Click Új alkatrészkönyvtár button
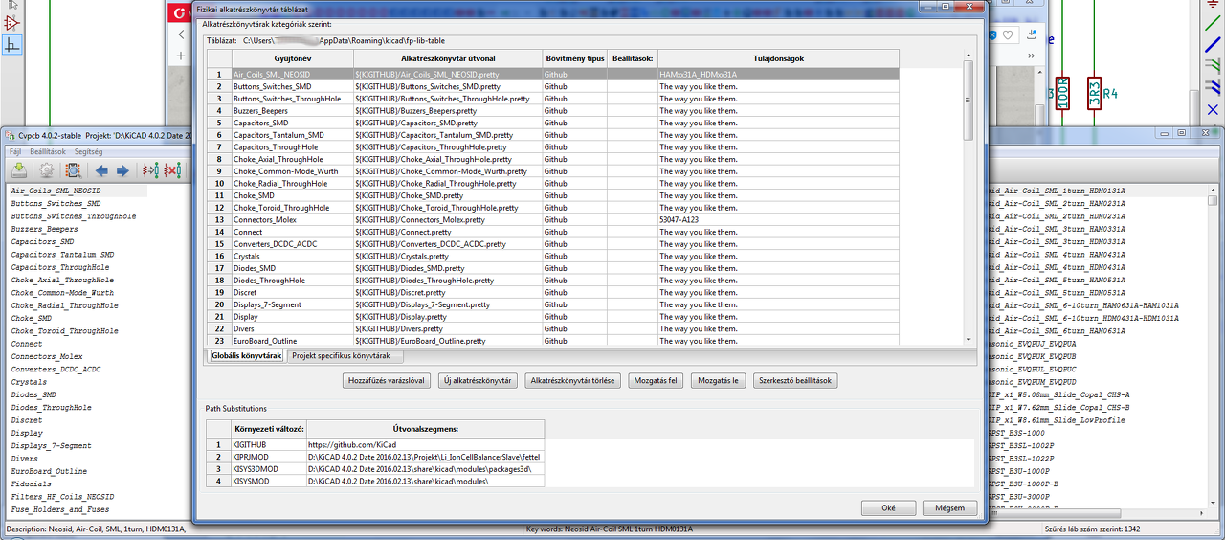Screen dimensions: 1225x540 (x=478, y=381)
